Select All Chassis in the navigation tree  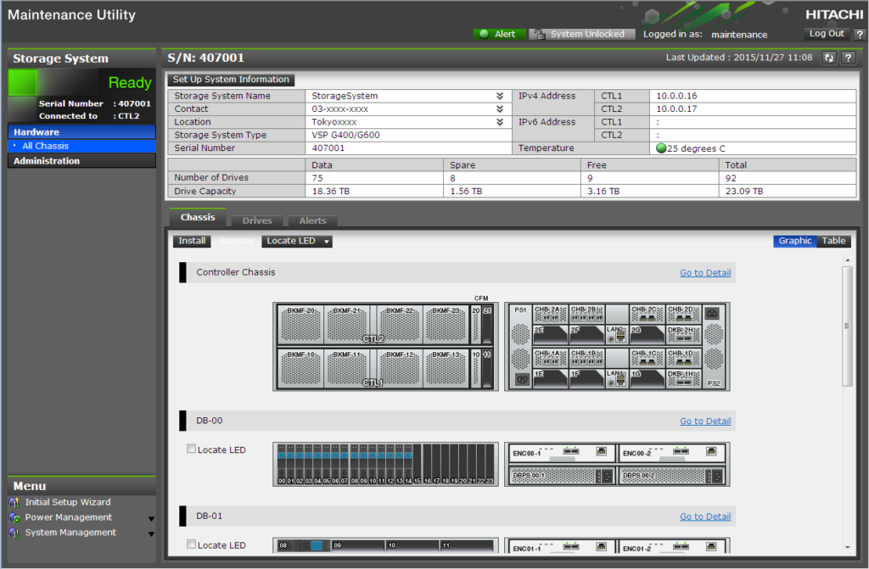[x=81, y=146]
